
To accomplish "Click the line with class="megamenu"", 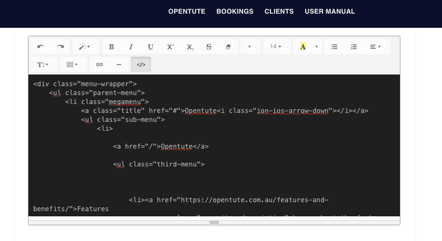I will [x=107, y=102].
